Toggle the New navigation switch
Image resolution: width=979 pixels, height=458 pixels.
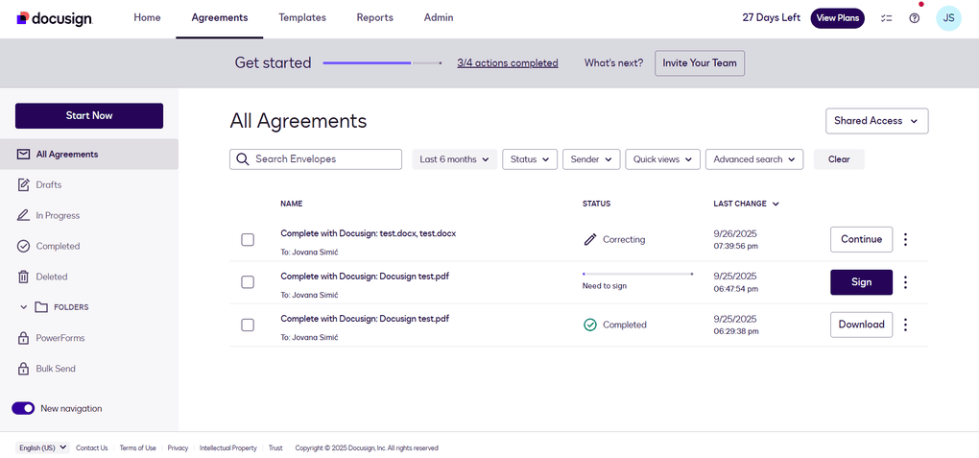click(x=23, y=408)
